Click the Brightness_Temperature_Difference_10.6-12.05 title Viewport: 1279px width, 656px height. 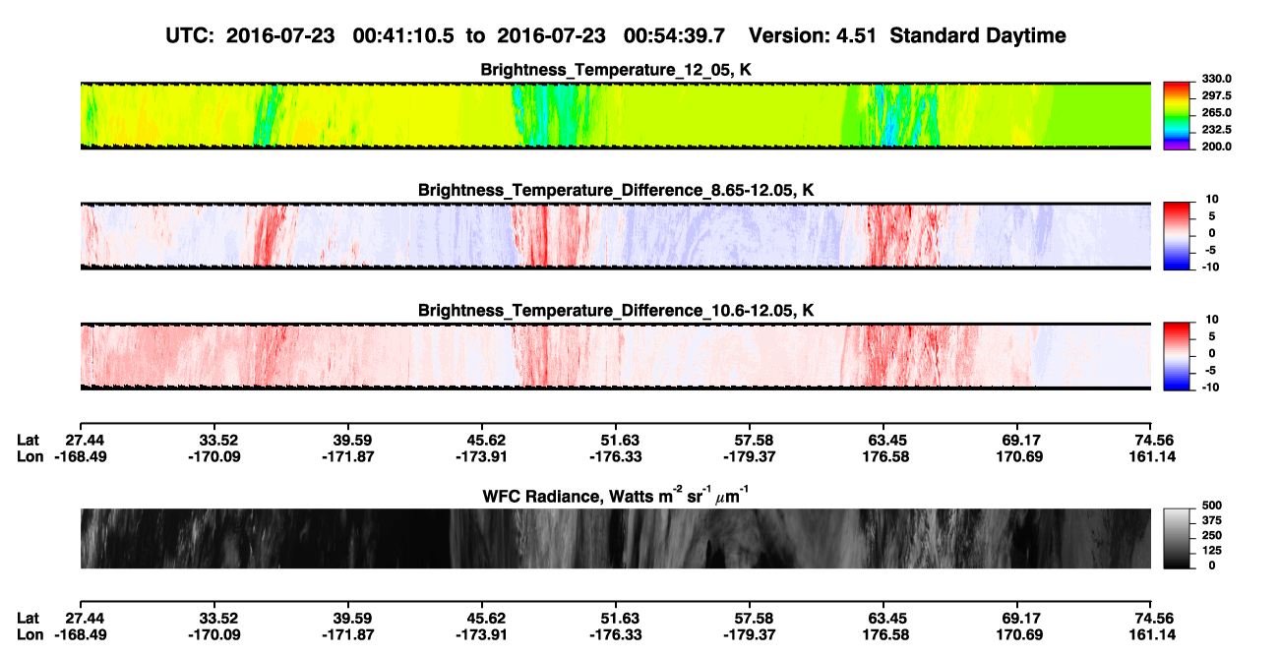coord(616,311)
